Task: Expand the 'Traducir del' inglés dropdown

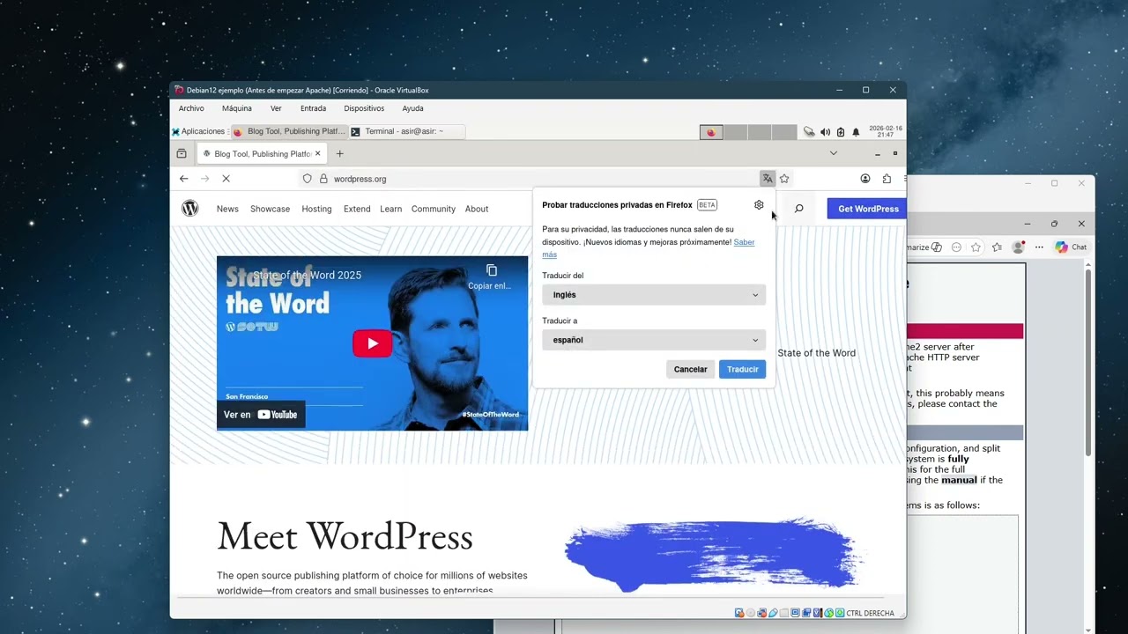Action: pyautogui.click(x=654, y=295)
